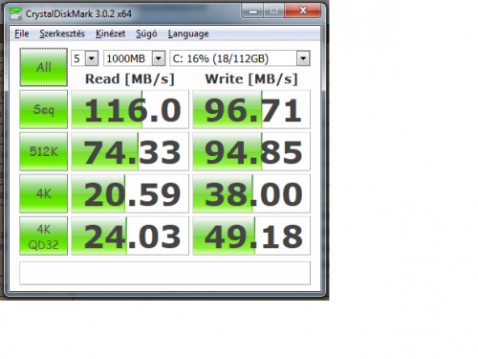
Task: Open the Language menu
Action: (188, 34)
